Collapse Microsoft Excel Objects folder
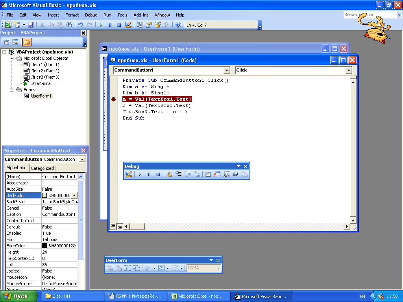 click(11, 58)
